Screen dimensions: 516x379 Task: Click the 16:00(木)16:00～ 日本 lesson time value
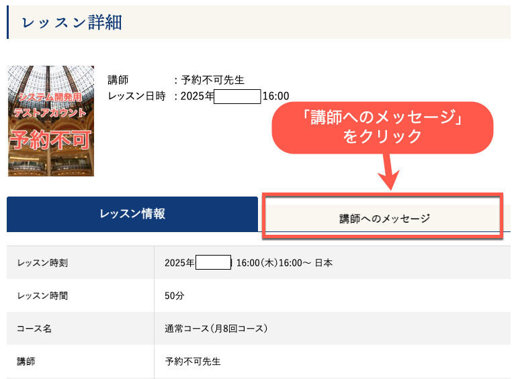click(x=284, y=263)
